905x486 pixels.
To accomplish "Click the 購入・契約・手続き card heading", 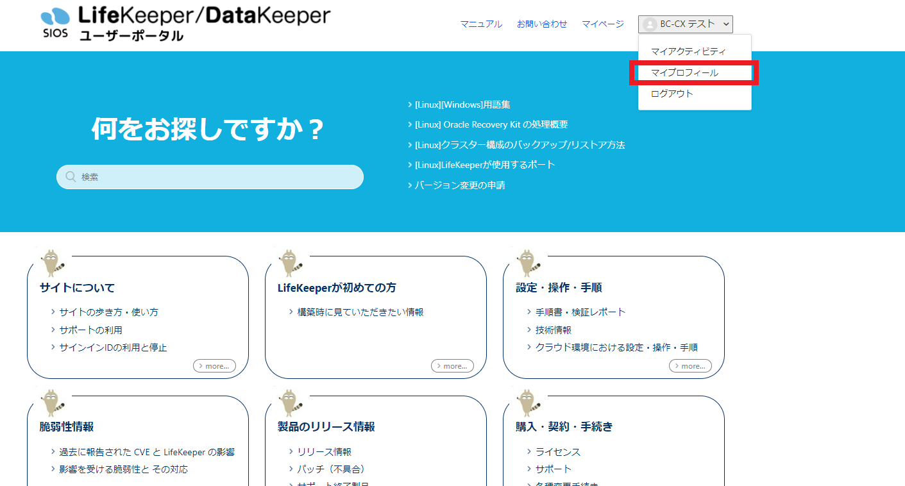I will [564, 427].
